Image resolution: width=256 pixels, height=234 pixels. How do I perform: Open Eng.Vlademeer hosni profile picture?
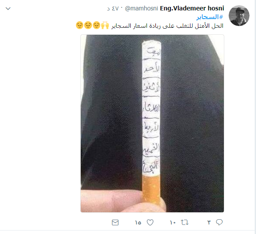coord(239,16)
